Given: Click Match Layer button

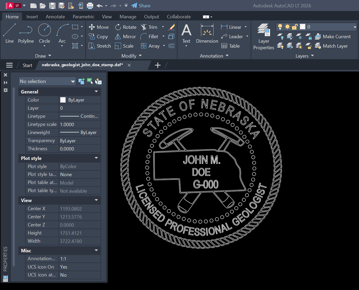Looking at the screenshot, I should (x=331, y=46).
